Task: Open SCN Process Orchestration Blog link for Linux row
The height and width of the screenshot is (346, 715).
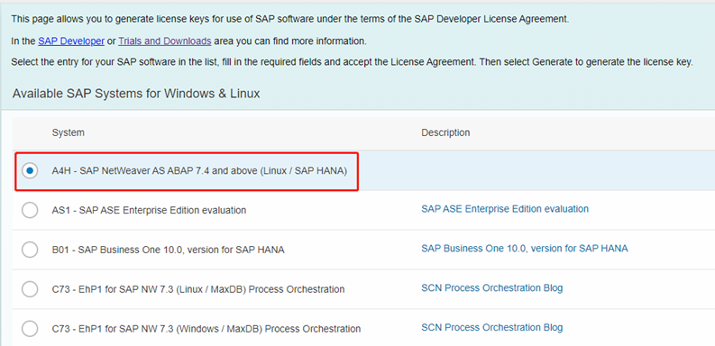Action: coord(492,287)
